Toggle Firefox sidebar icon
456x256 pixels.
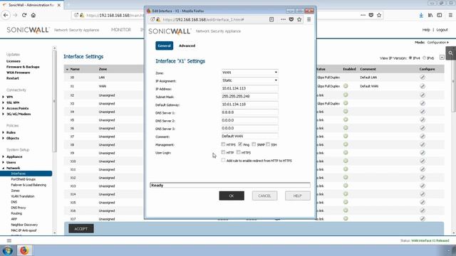[440, 15]
